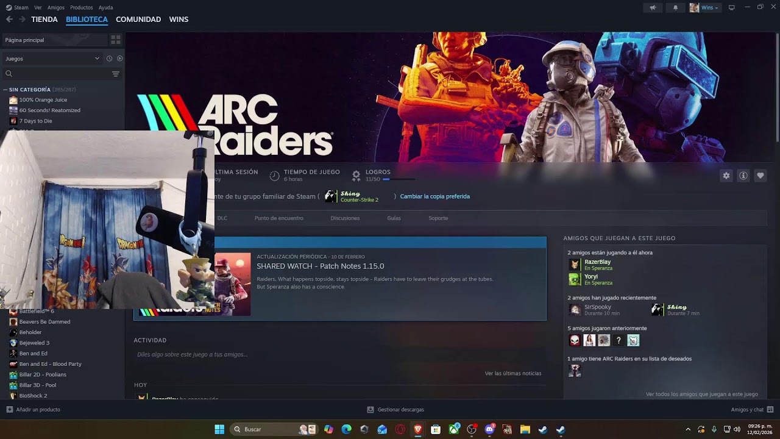Select 60 Seconds! Reatomized in library
The width and height of the screenshot is (780, 439).
50,110
